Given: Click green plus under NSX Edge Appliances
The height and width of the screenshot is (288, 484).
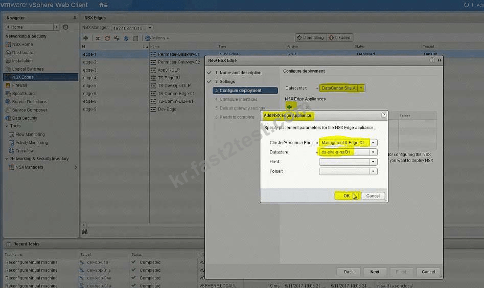Looking at the screenshot, I should [290, 107].
